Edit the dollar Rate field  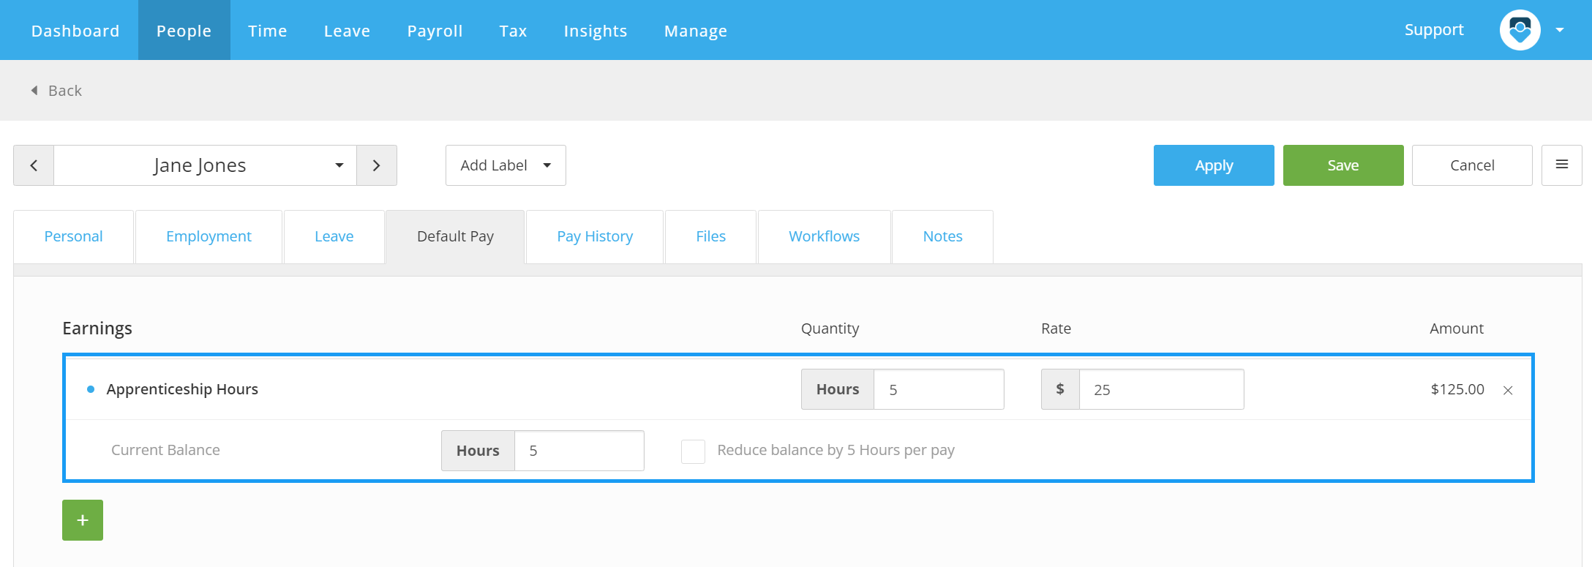click(x=1161, y=389)
